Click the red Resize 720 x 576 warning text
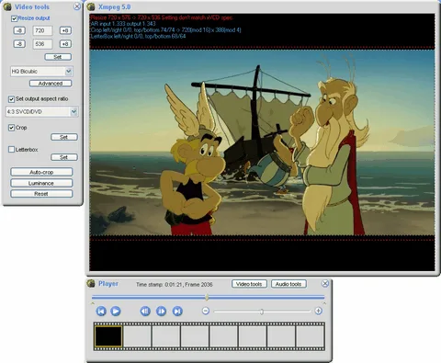Screen dimensions: 441x363 162,17
